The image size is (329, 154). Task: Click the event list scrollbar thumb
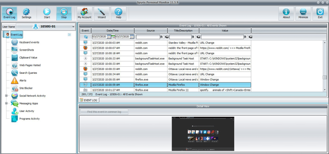(x=325, y=77)
